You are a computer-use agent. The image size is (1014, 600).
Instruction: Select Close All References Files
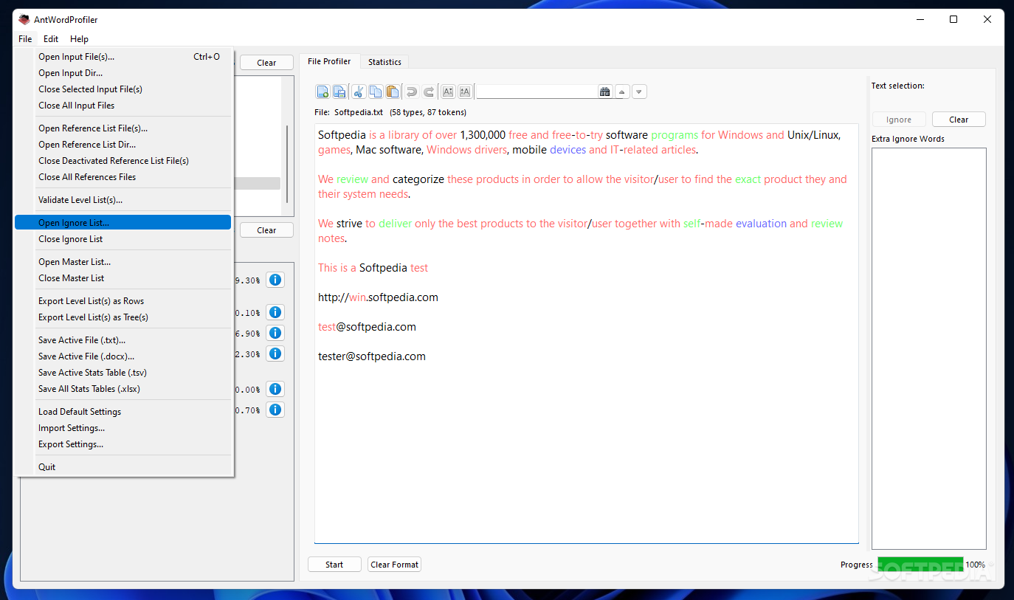coord(123,177)
